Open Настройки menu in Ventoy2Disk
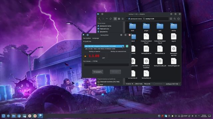 (x=87, y=38)
